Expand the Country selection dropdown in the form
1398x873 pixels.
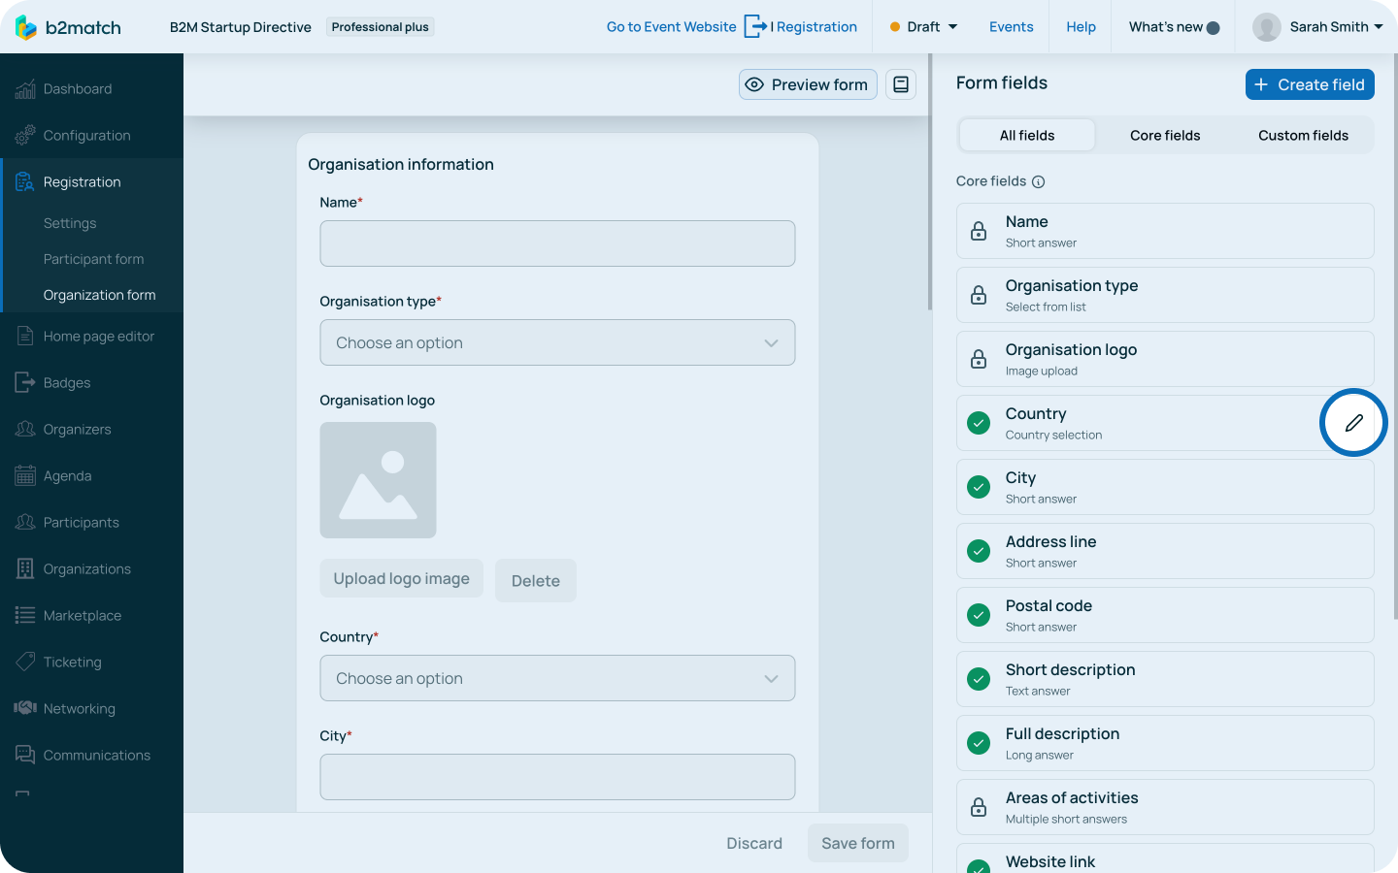(x=557, y=678)
